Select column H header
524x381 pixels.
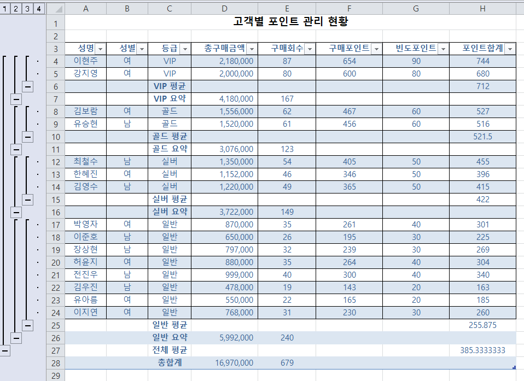point(482,9)
